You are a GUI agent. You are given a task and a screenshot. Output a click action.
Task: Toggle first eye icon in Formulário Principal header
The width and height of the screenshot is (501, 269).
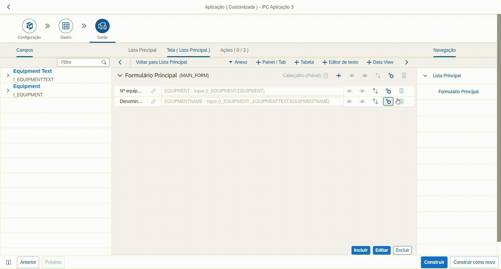[352, 76]
